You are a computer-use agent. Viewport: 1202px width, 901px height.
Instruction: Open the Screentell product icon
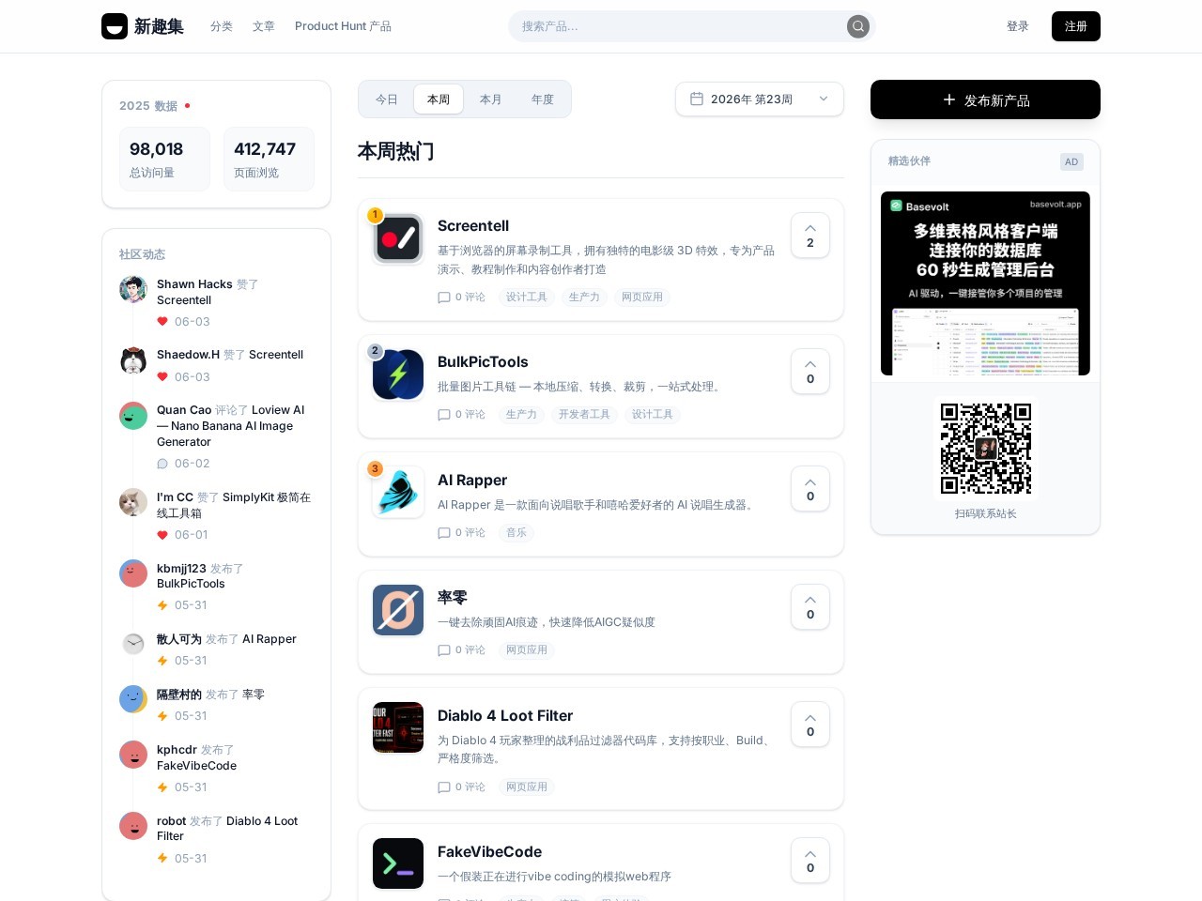(398, 238)
